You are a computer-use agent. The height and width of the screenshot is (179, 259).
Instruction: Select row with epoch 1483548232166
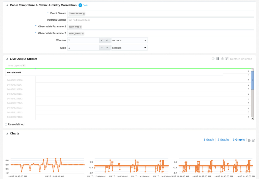pos(128,80)
